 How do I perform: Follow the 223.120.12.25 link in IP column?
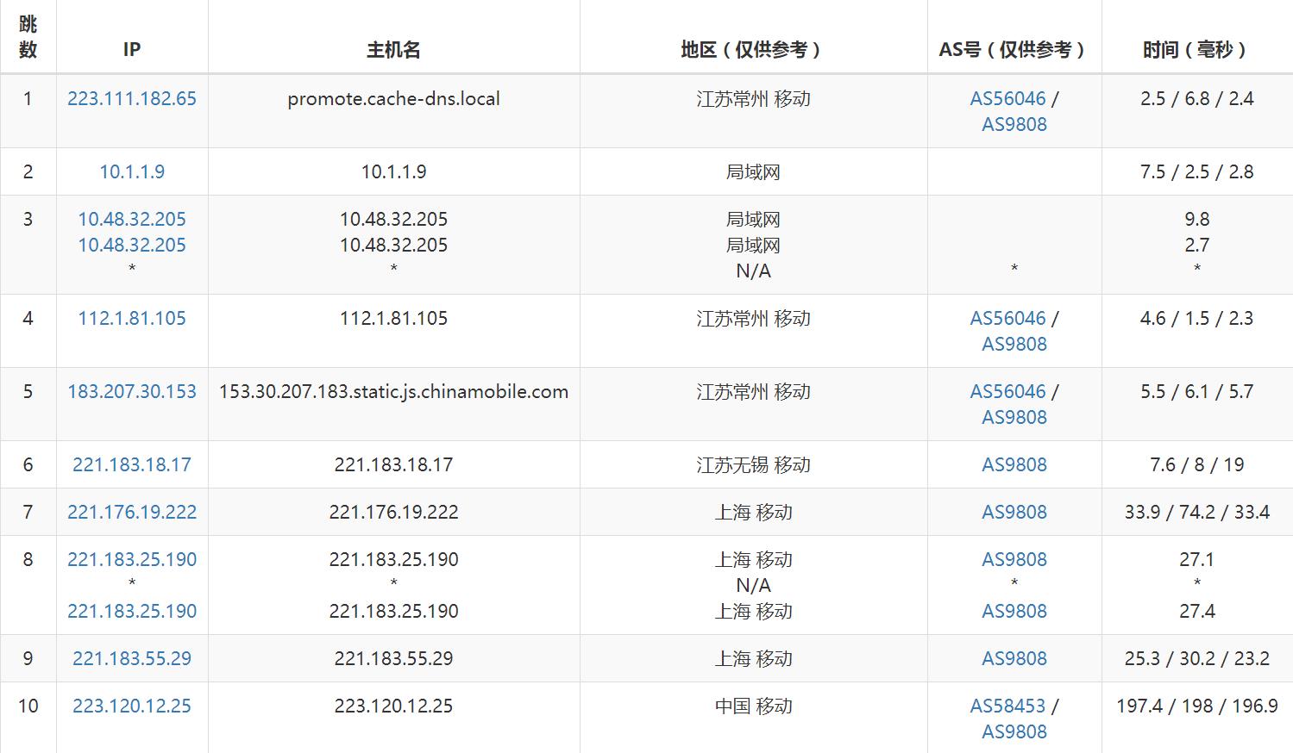132,706
